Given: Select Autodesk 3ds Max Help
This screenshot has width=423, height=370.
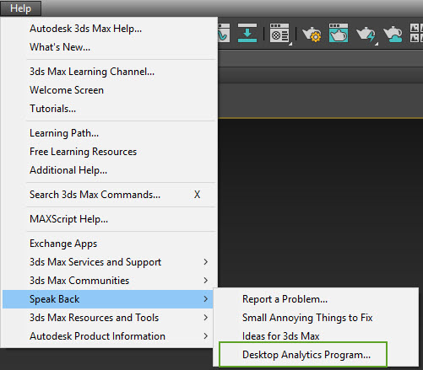Looking at the screenshot, I should tap(109, 29).
